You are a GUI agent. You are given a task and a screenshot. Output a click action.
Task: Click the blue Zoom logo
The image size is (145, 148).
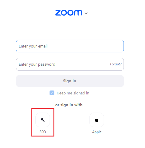point(69,13)
